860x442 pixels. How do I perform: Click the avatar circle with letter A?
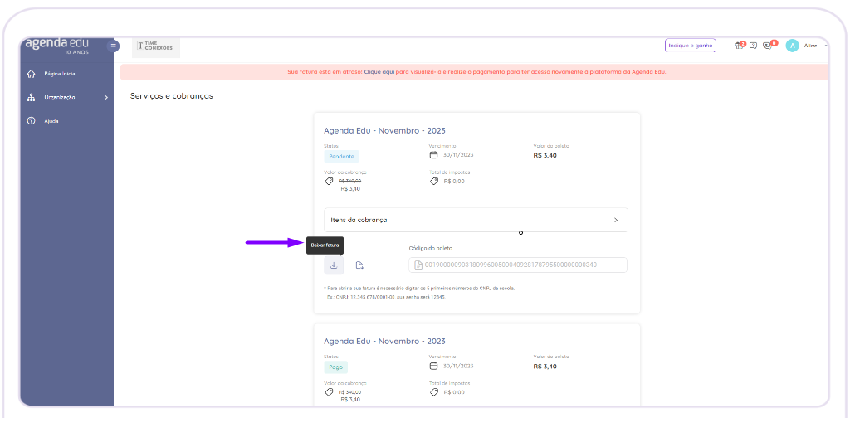(x=792, y=46)
